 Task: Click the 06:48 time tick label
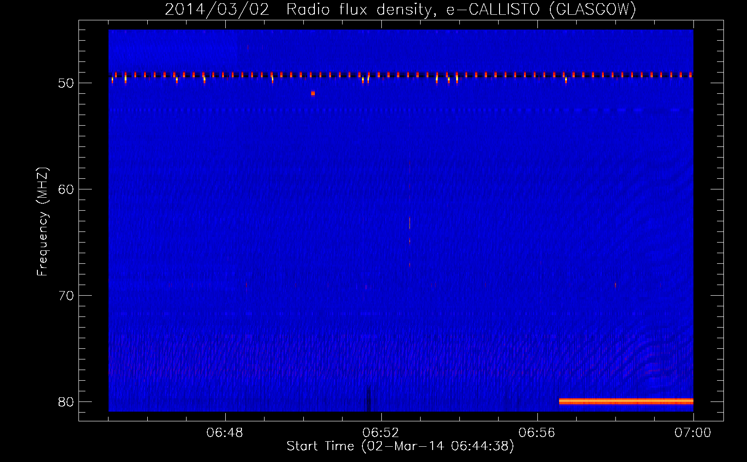point(225,433)
